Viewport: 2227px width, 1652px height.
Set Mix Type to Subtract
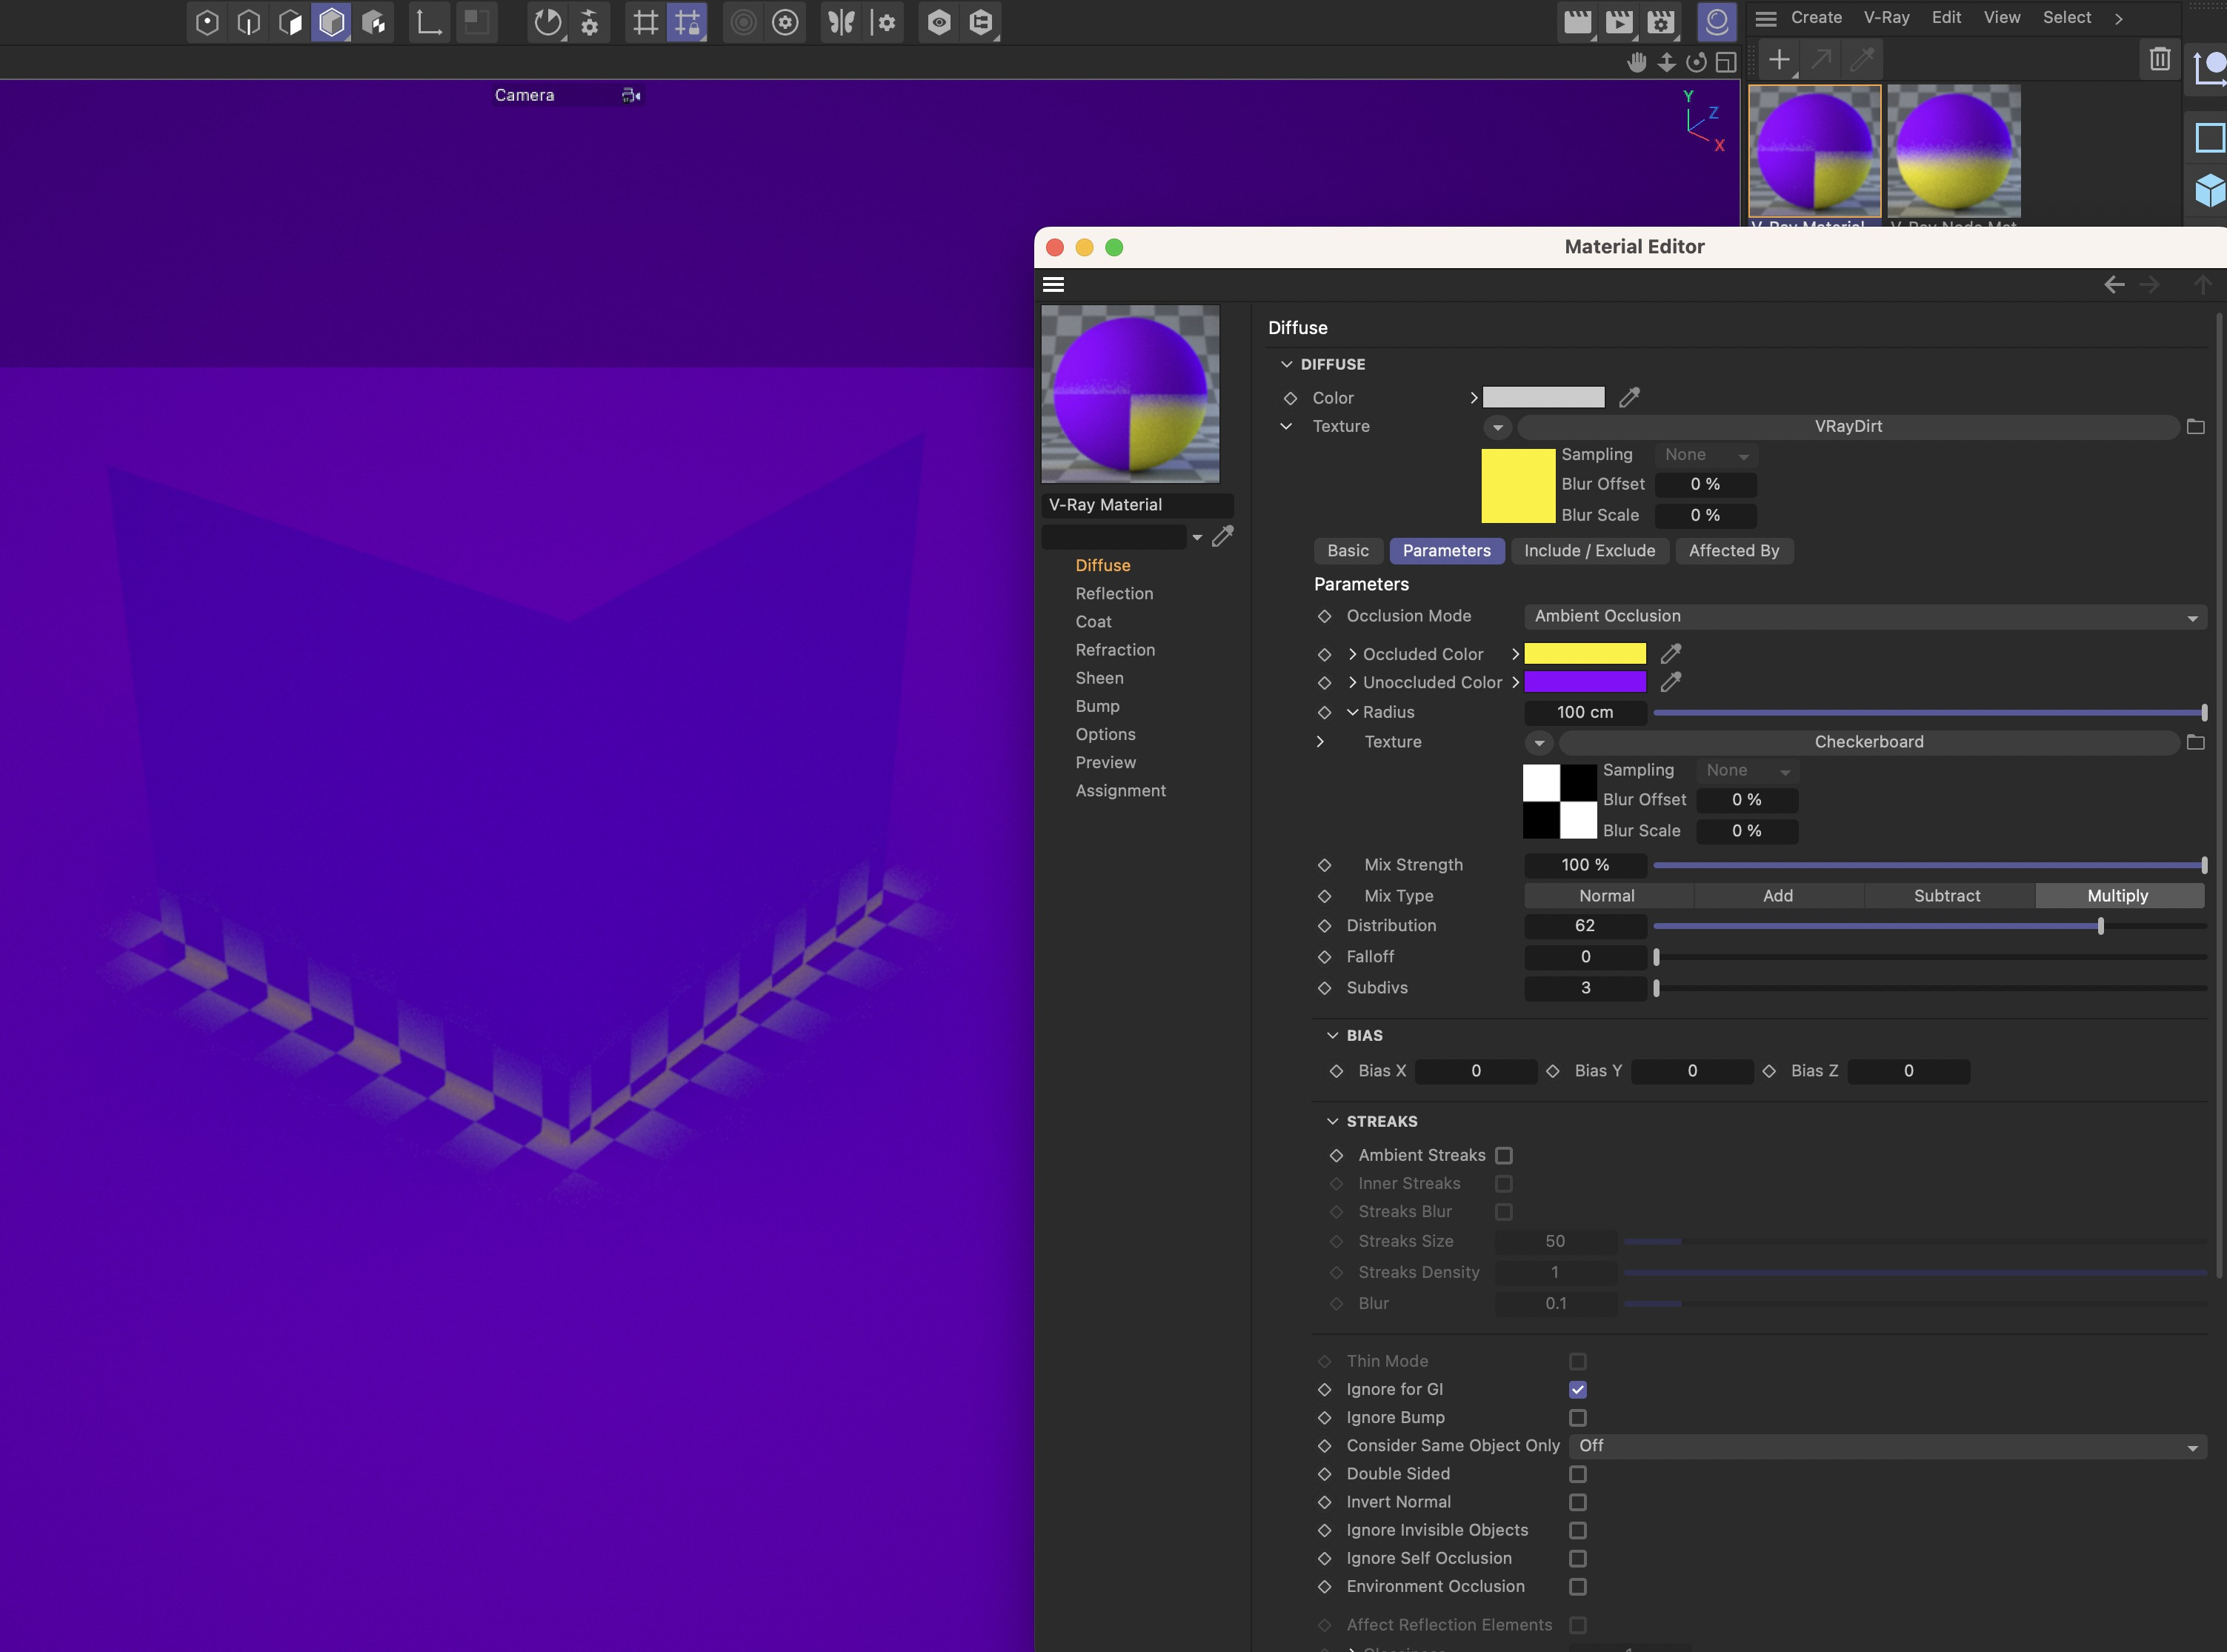coord(1947,896)
